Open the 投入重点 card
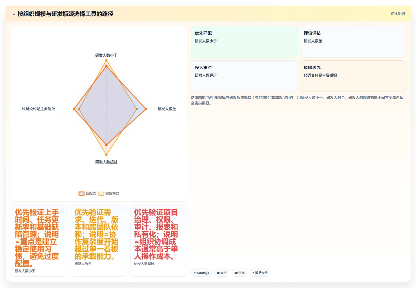Viewport: 417px width, 288px height. (x=244, y=76)
